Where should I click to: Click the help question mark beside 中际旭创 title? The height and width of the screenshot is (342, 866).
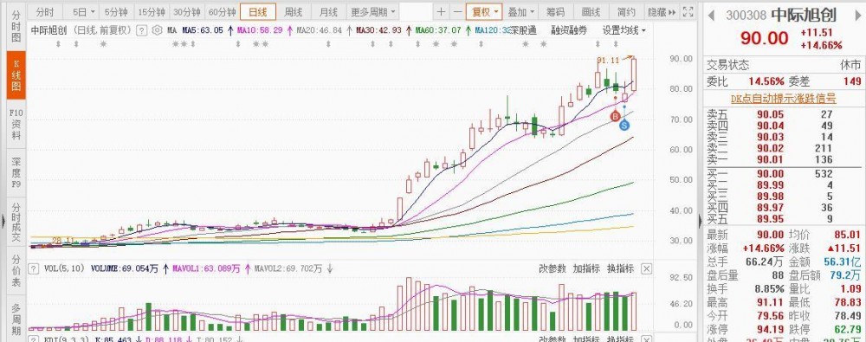(x=142, y=30)
